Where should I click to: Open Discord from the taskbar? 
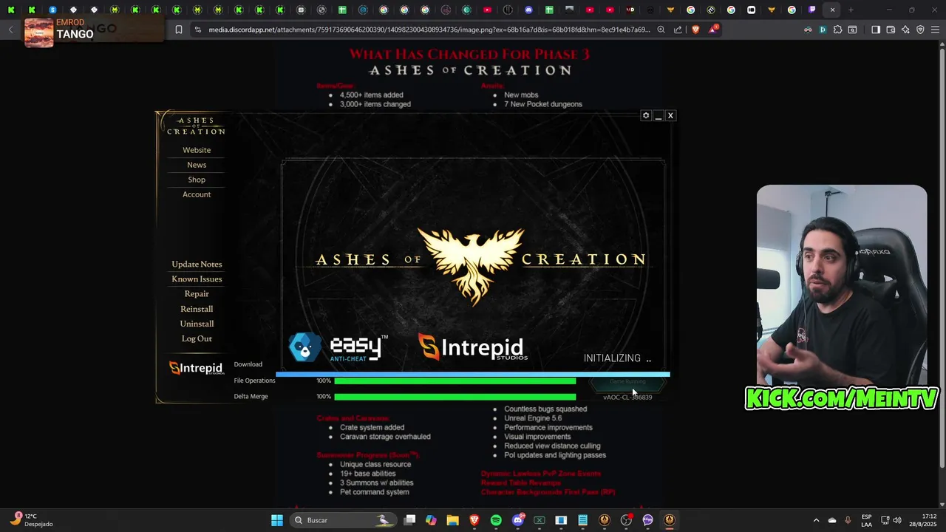click(x=518, y=520)
